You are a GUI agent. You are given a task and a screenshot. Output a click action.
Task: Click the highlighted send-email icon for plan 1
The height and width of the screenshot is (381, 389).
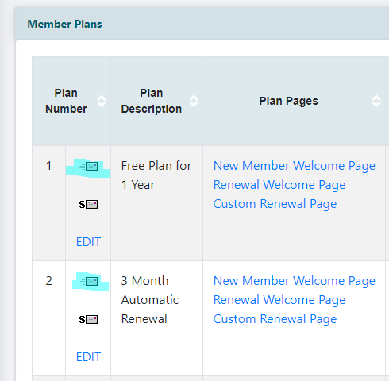pyautogui.click(x=88, y=167)
